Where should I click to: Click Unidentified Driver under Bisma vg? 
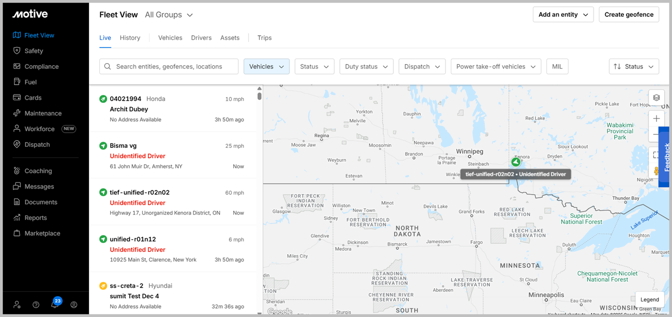point(138,156)
